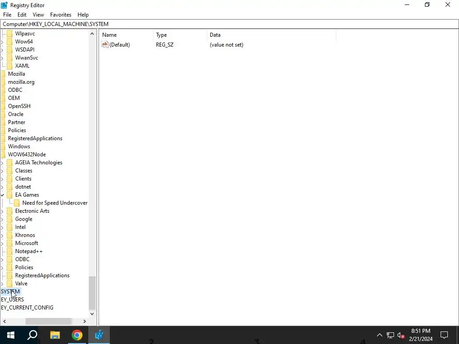Viewport: 459px width, 344px height.
Task: Expand the Google key
Action: (x=3, y=219)
